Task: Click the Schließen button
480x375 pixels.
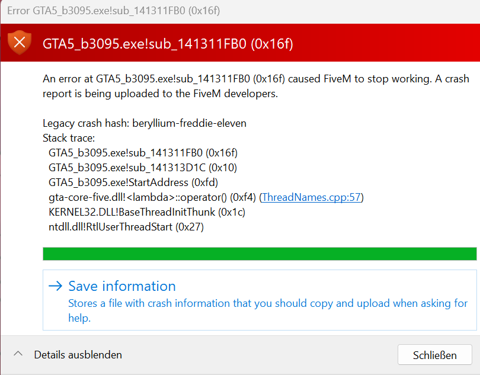Action: click(435, 355)
